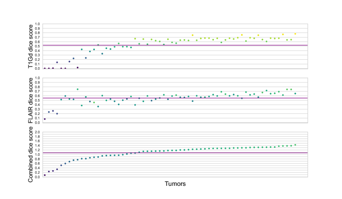Select the 0.5 tick on the T1Gd axis
The width and height of the screenshot is (342, 199).
click(x=37, y=46)
